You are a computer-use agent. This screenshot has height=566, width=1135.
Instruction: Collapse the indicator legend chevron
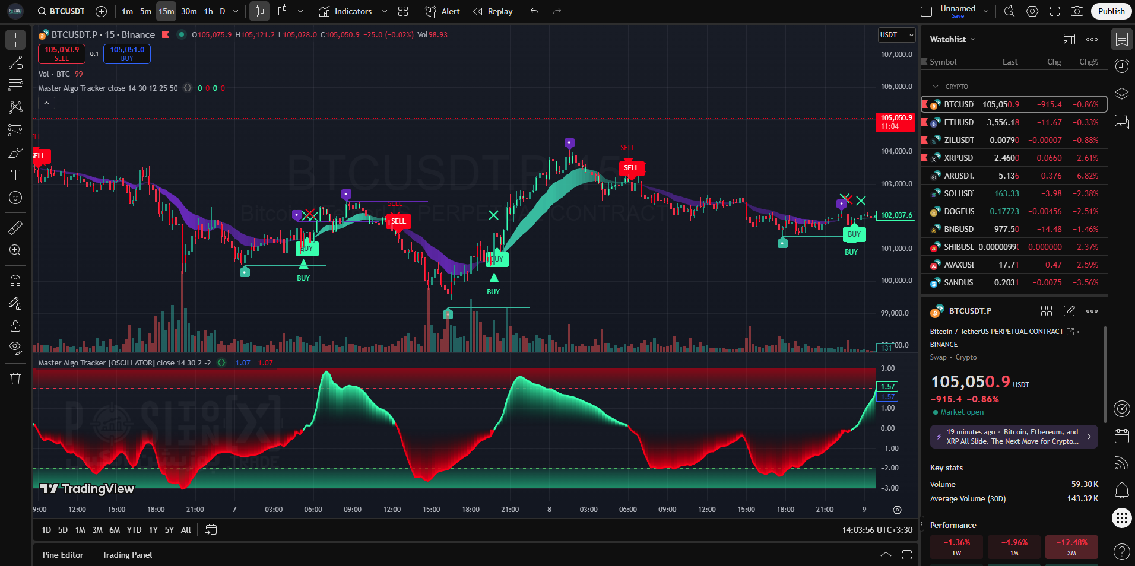pos(46,103)
